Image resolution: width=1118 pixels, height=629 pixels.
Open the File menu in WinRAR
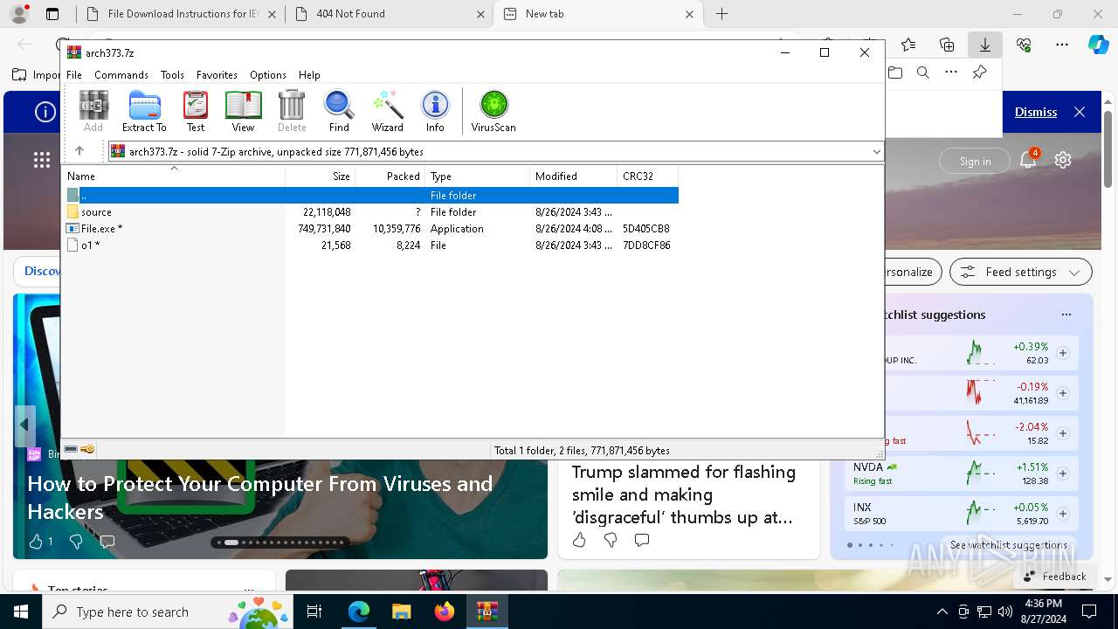(74, 75)
